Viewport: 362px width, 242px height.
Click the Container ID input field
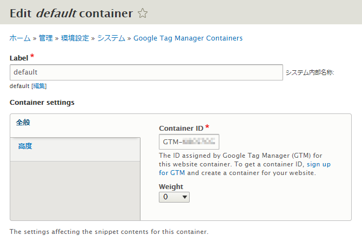click(x=189, y=142)
